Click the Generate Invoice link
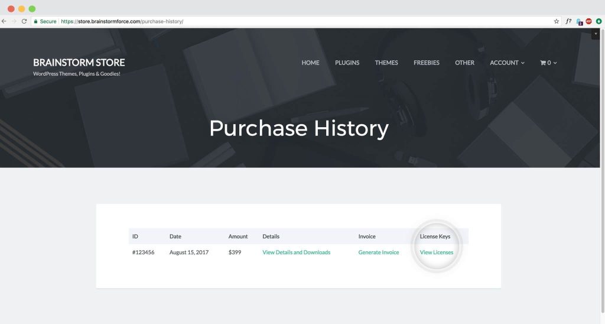Viewport: 605px width, 324px height. 379,252
